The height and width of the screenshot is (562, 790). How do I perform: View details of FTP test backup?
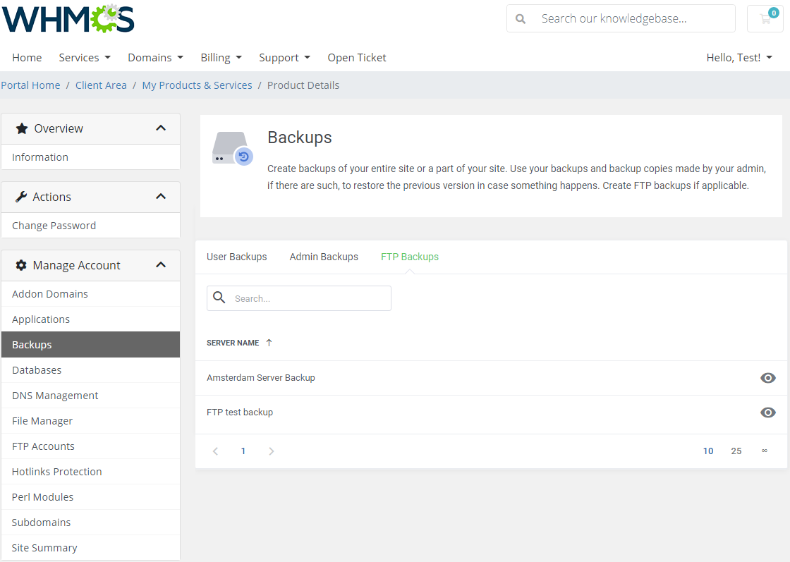point(768,413)
